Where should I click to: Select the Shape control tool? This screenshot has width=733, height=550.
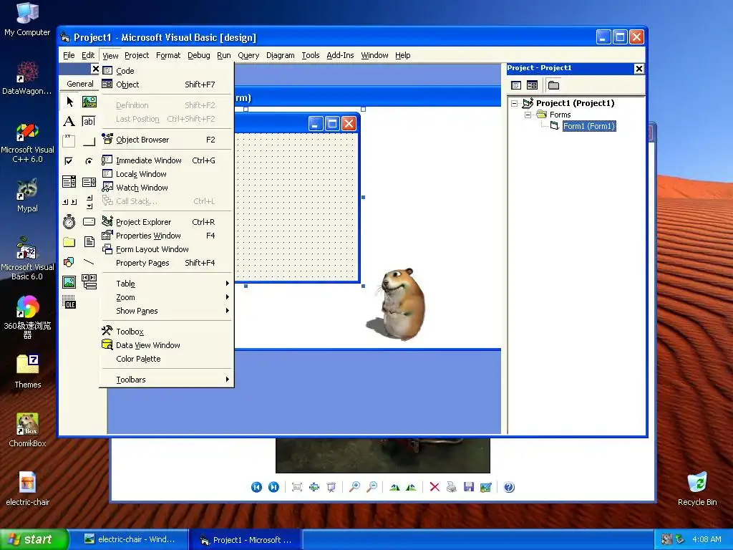[x=69, y=262]
